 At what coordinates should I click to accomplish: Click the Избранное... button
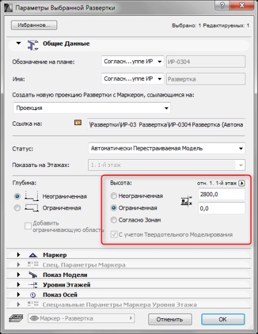(x=34, y=25)
